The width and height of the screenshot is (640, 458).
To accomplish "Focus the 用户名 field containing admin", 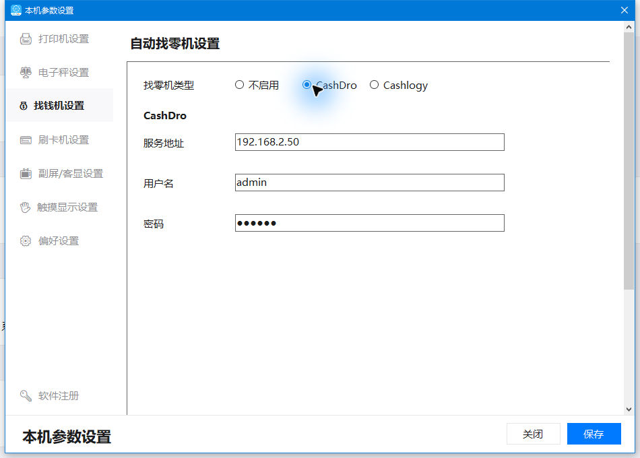I will tap(369, 183).
